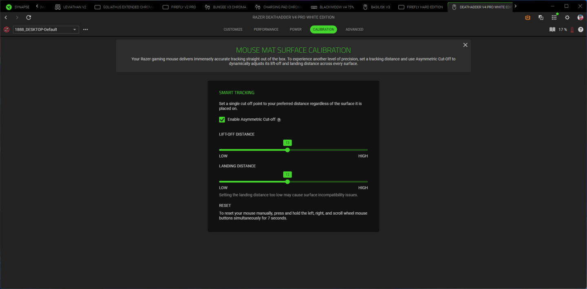This screenshot has height=289, width=587.
Task: Click the Landing Distance slider handle
Action: pos(287,182)
